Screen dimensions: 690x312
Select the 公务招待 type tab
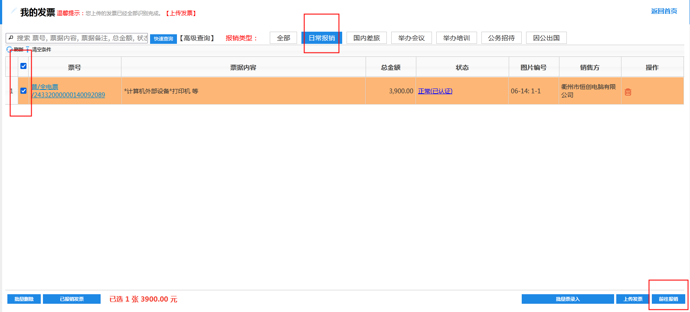tap(501, 38)
